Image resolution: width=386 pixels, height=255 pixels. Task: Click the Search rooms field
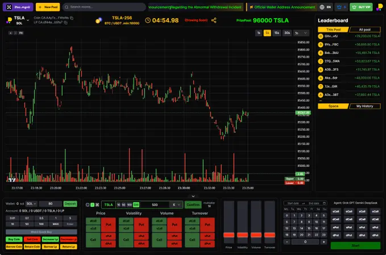(104, 7)
